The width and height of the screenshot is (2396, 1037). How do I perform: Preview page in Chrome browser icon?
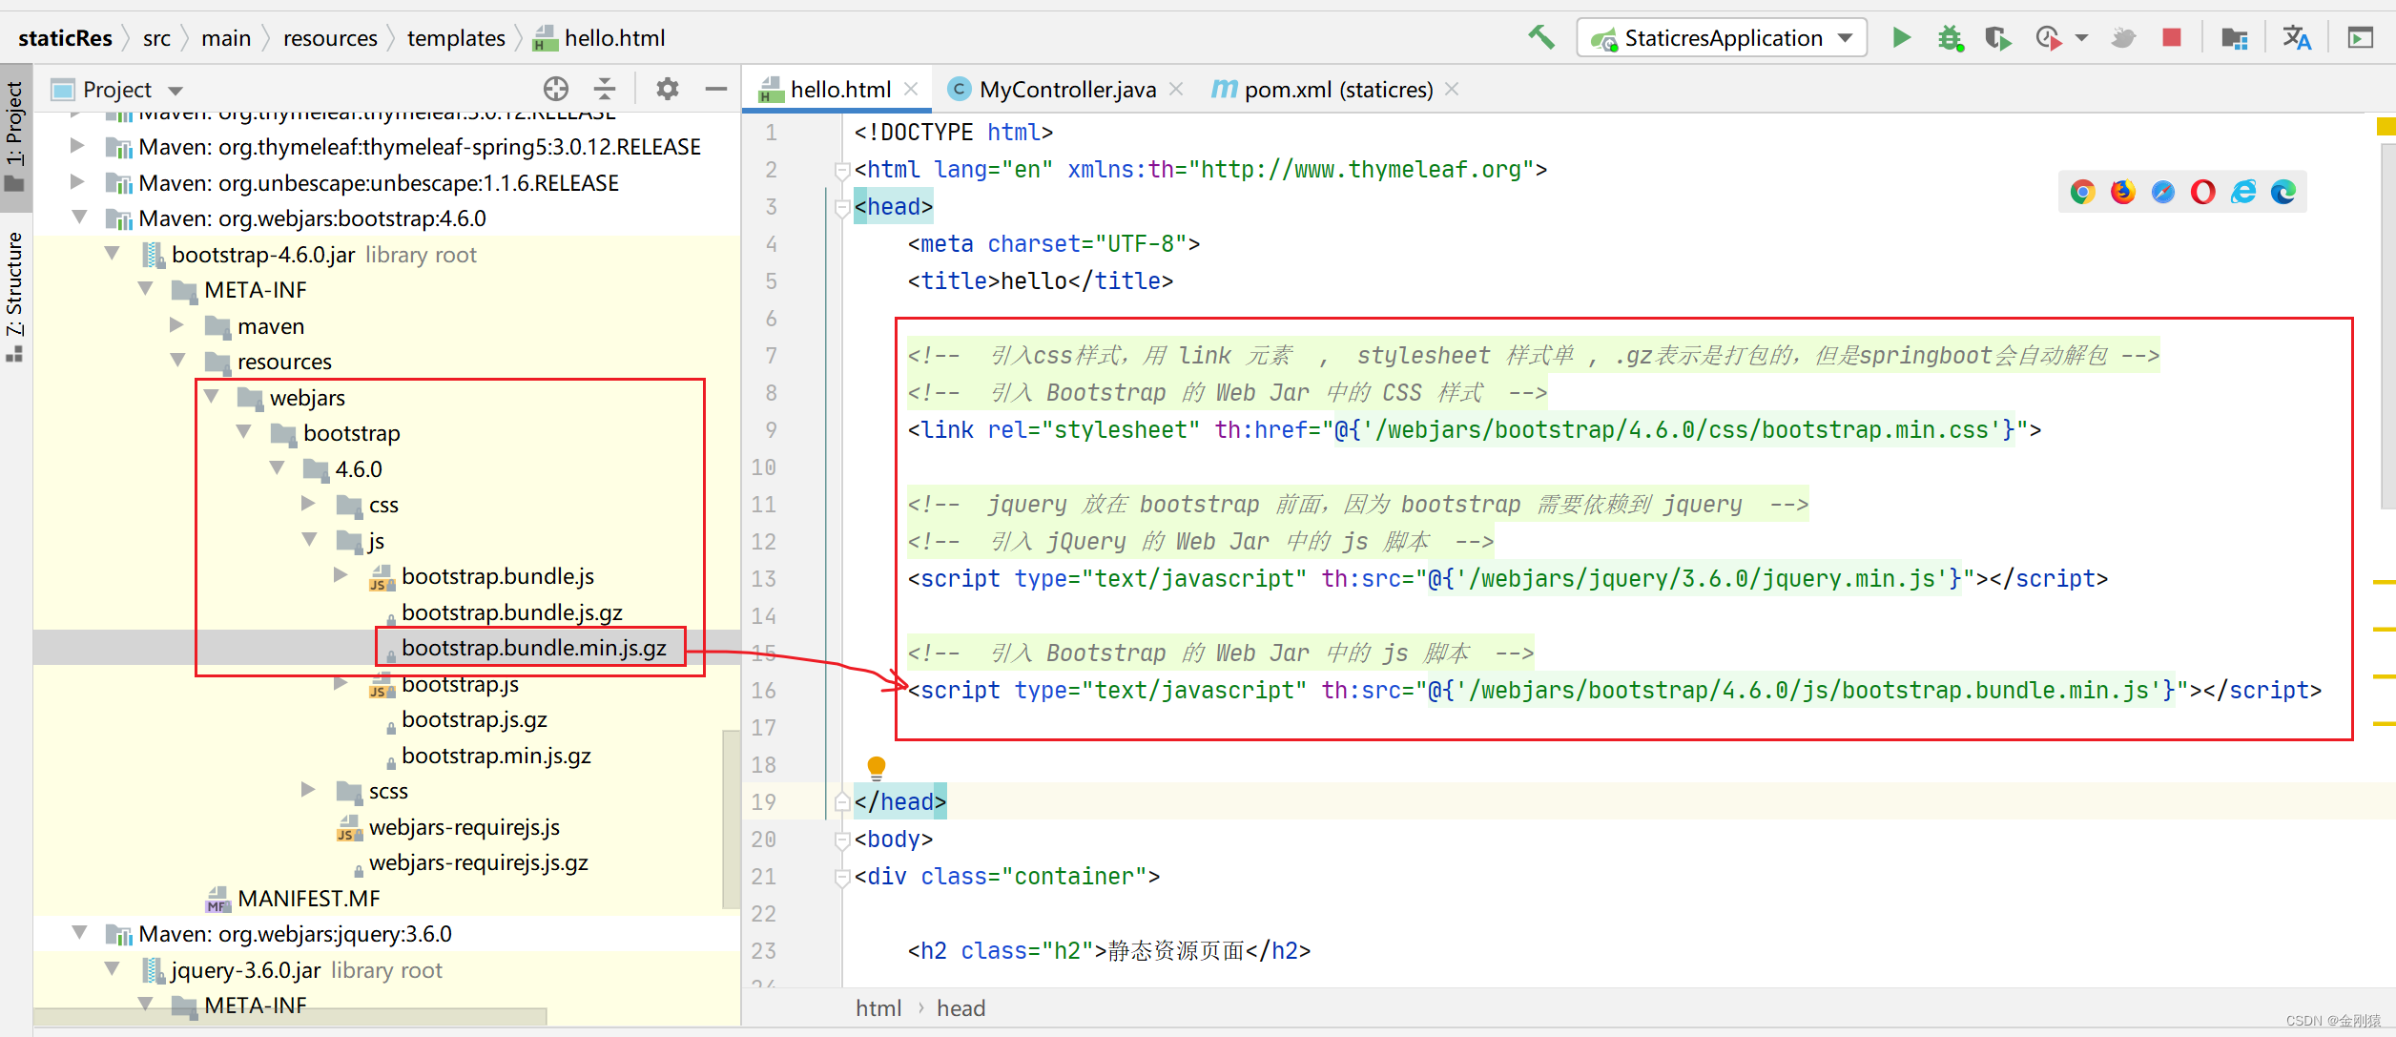tap(2082, 192)
